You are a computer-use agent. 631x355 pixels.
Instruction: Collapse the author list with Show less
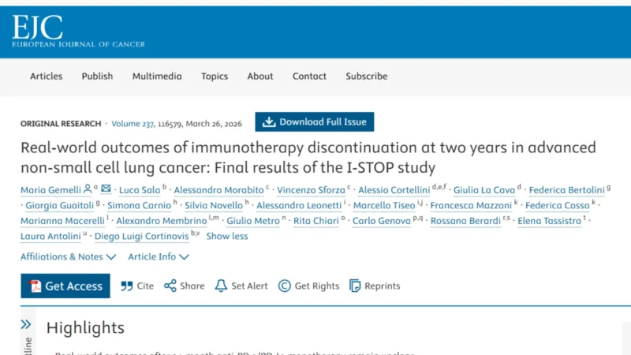[x=227, y=236]
